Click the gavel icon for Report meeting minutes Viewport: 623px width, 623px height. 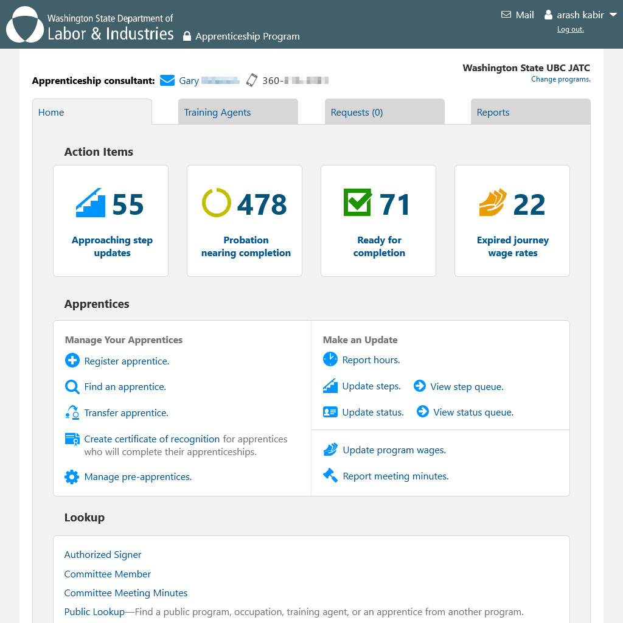[x=330, y=475]
